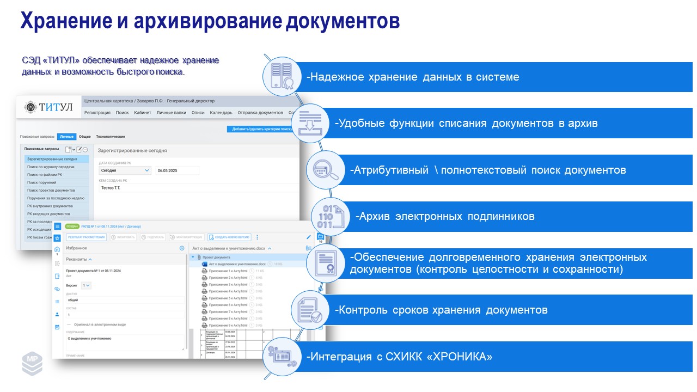Collapse the 'Проект документа' tree node
The width and height of the screenshot is (697, 392).
[193, 257]
